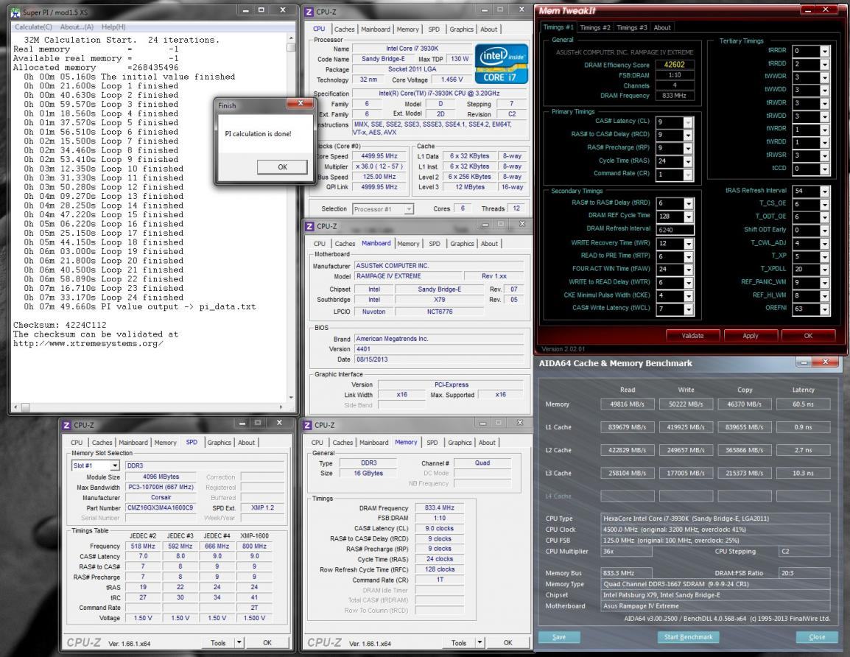
Task: Expand the REF_PANIC_WM dropdown
Action: pyautogui.click(x=824, y=282)
